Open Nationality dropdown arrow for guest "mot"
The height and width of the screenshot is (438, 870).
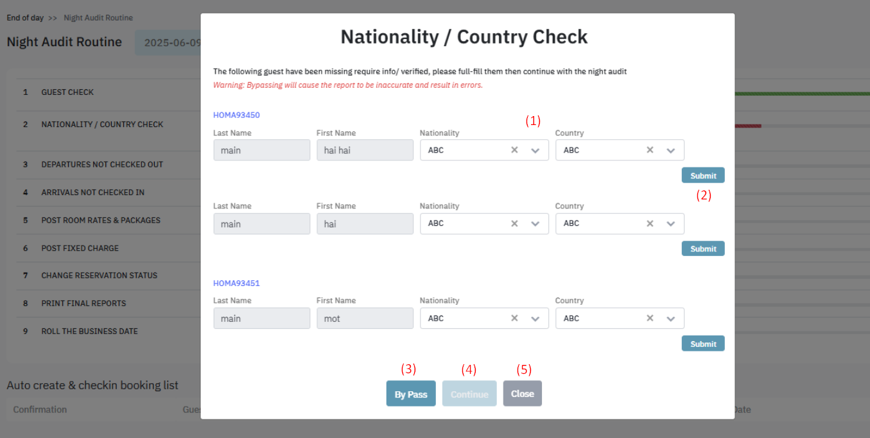click(x=535, y=319)
